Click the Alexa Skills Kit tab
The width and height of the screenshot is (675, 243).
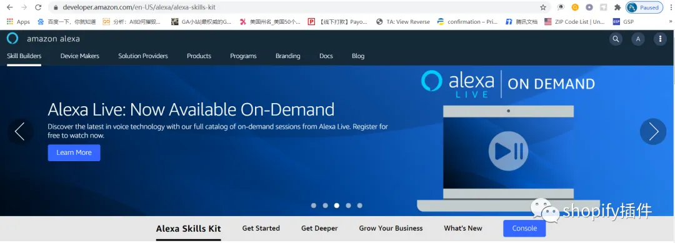[189, 229]
